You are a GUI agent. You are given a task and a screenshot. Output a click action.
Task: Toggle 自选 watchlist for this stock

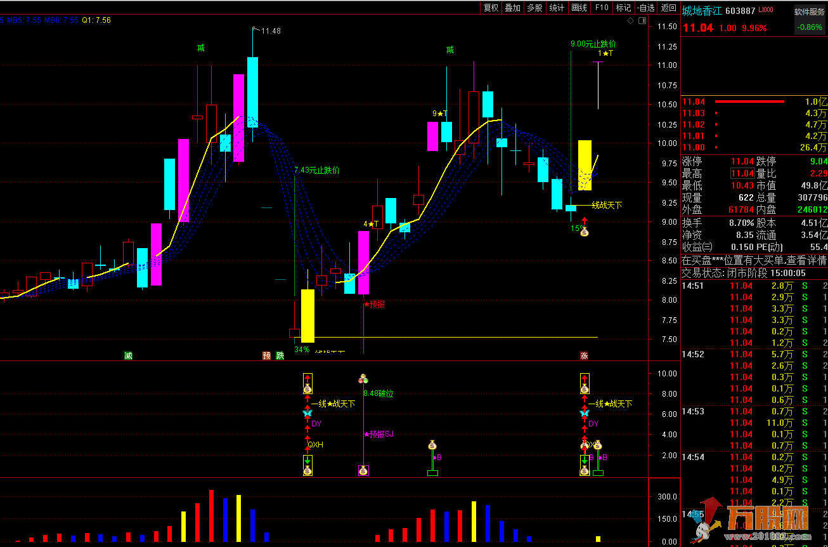coord(645,8)
